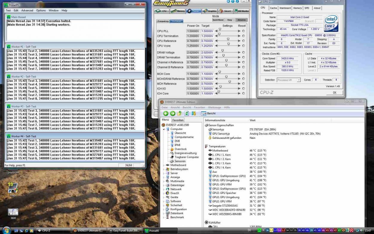This screenshot has width=374, height=234.
Task: Click CPU Vcore target value field
Action: pyautogui.click(x=207, y=46)
